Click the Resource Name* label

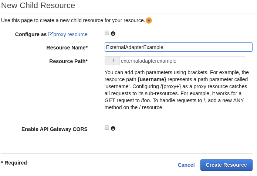67,48
